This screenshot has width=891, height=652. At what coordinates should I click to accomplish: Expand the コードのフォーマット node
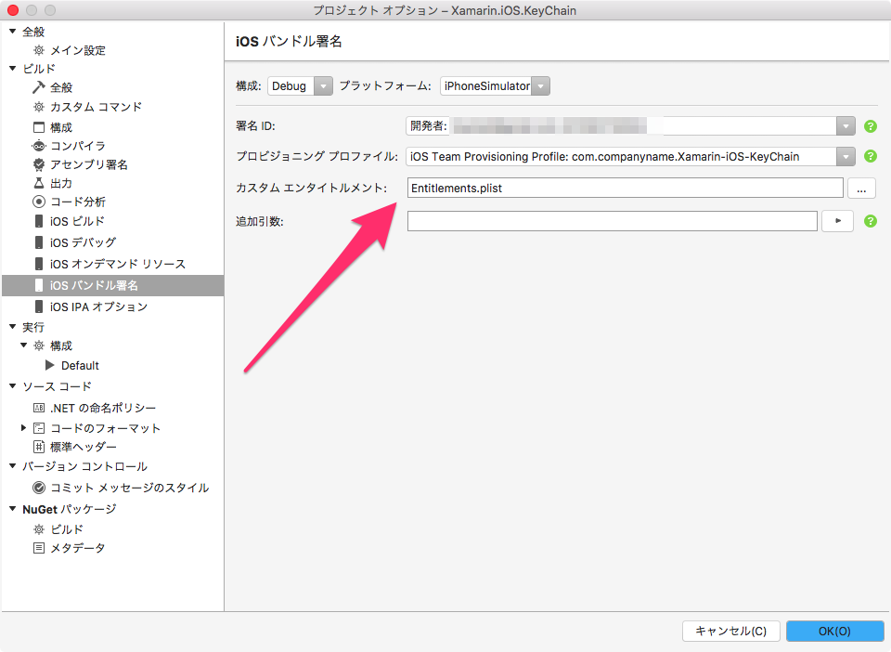click(x=24, y=427)
